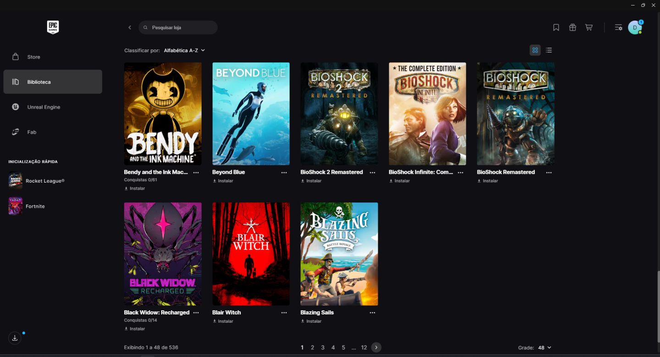Open options menu for BioShock Infinite
Screen dimensions: 660x357
(x=461, y=173)
